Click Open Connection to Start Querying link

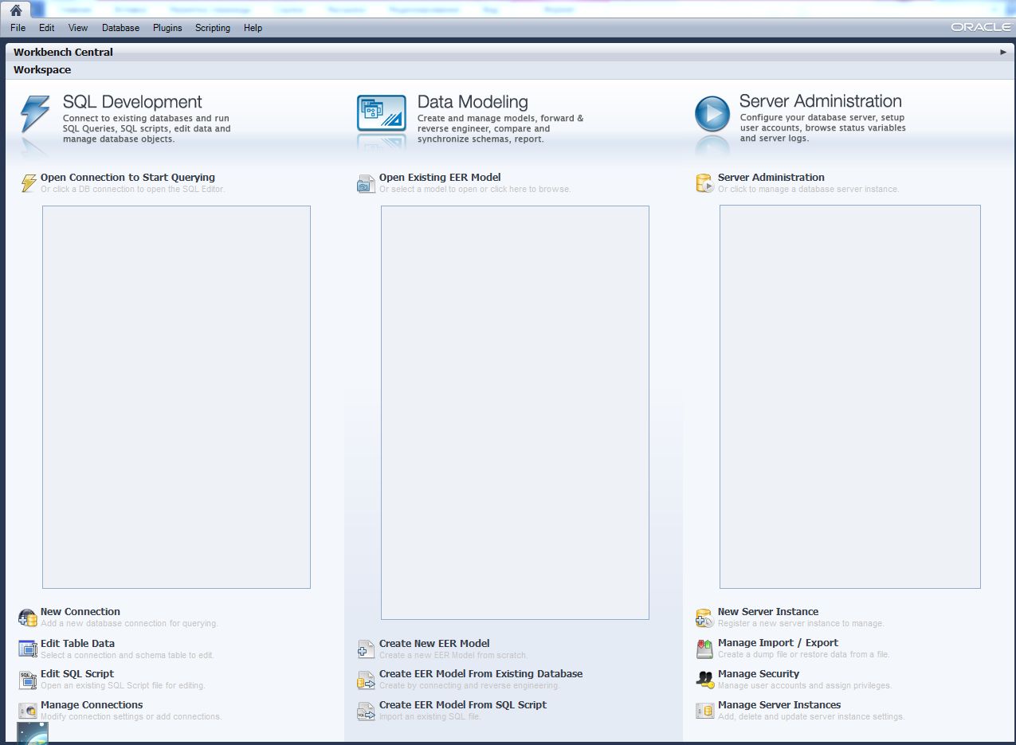pyautogui.click(x=127, y=178)
